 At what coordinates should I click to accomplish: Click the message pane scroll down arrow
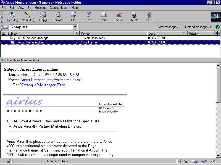click(218, 155)
